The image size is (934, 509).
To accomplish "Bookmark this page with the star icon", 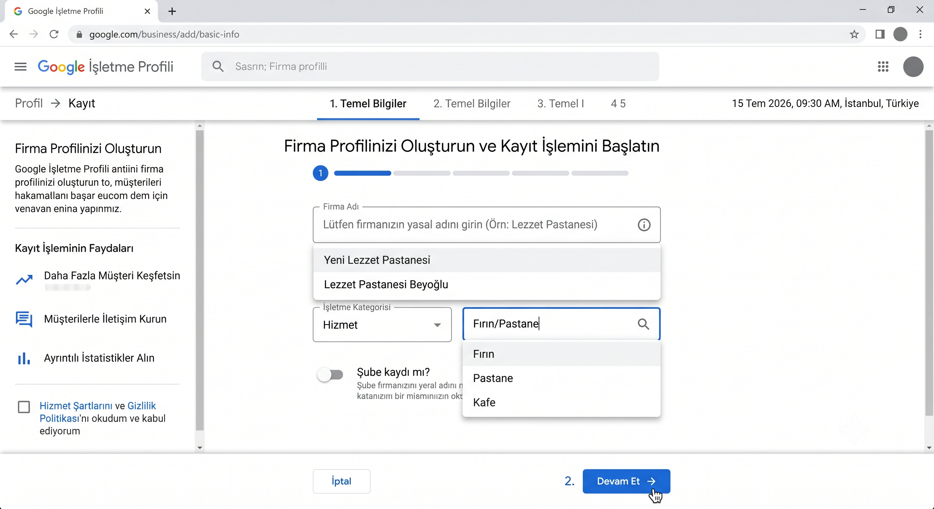I will point(854,34).
